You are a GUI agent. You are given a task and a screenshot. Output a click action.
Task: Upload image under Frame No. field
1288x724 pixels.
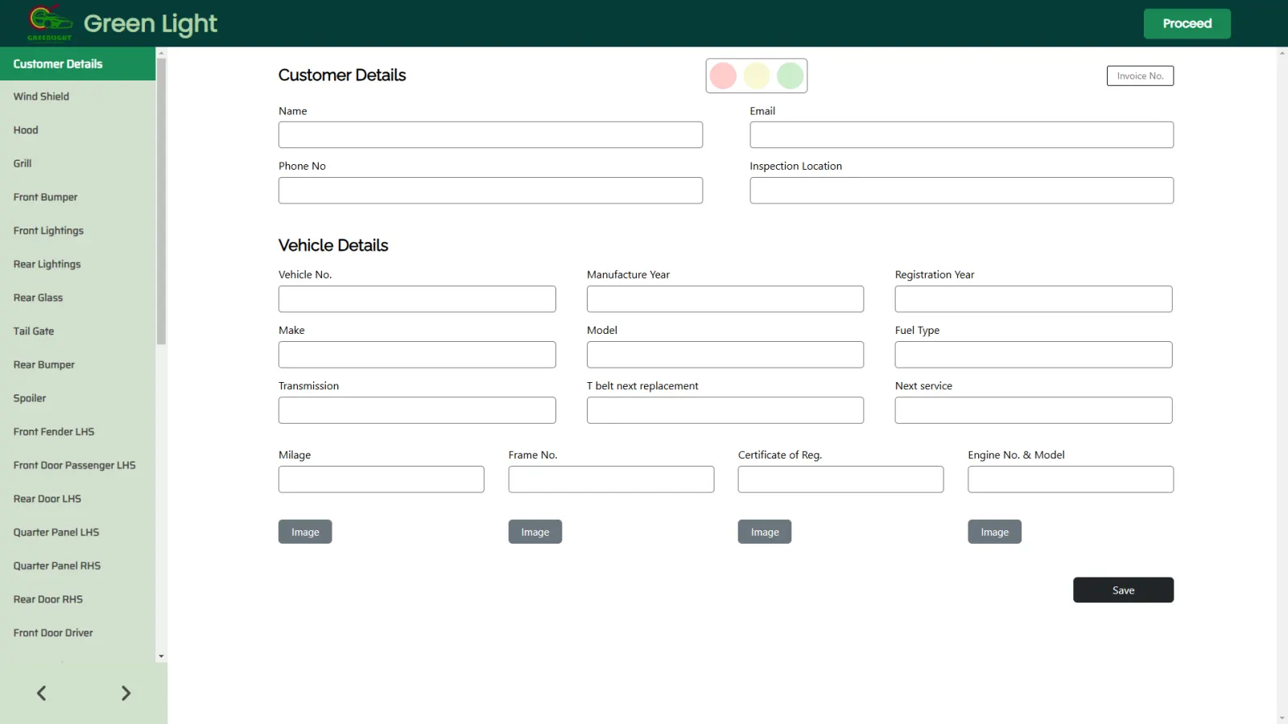point(535,532)
